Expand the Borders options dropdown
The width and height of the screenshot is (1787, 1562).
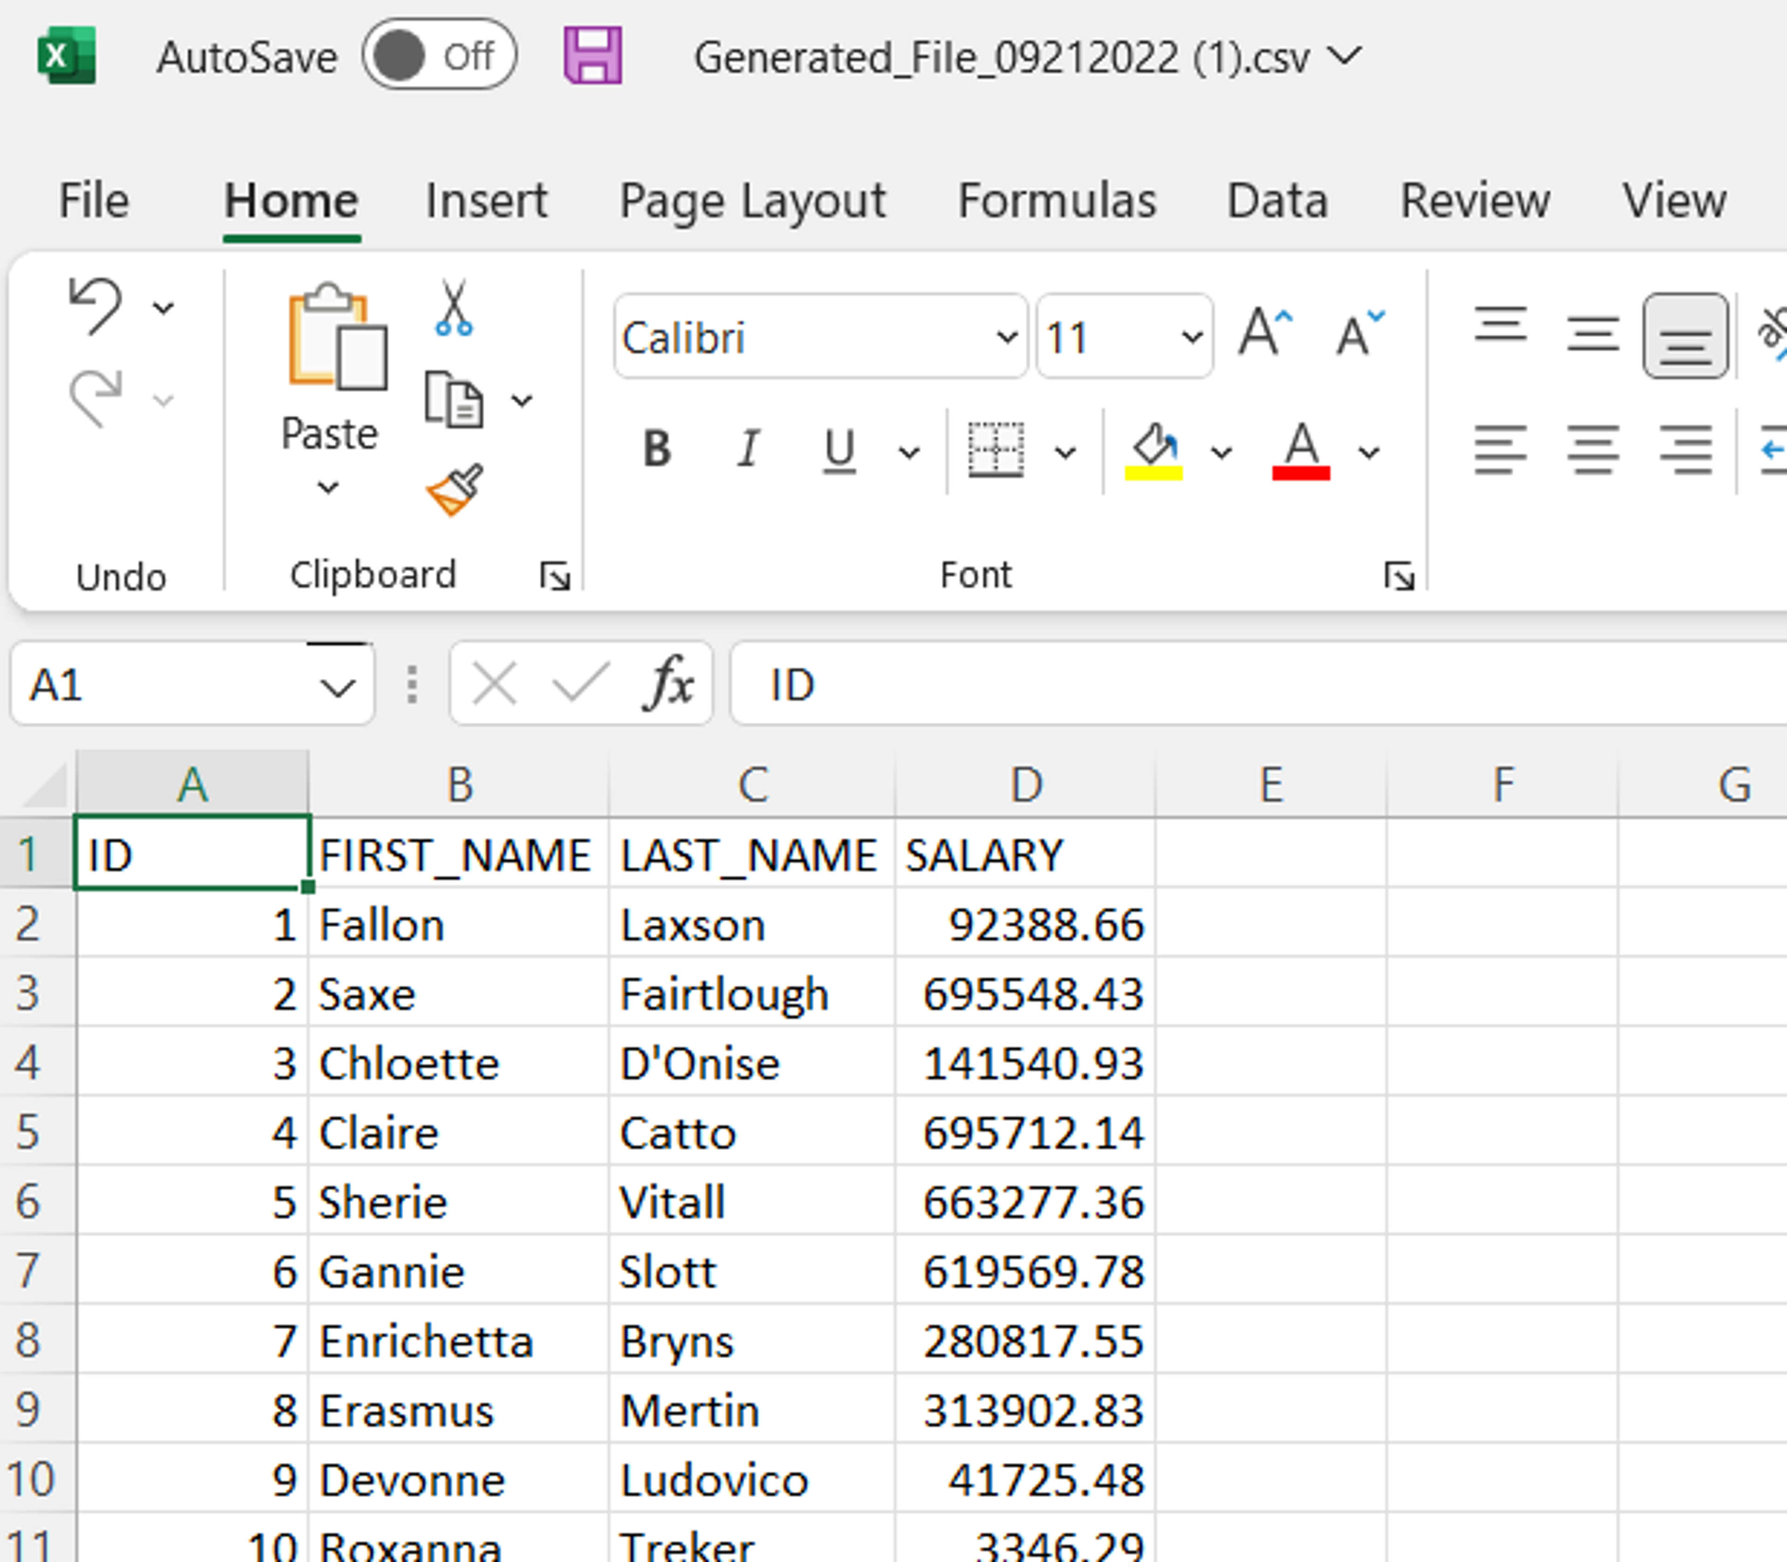[1065, 453]
